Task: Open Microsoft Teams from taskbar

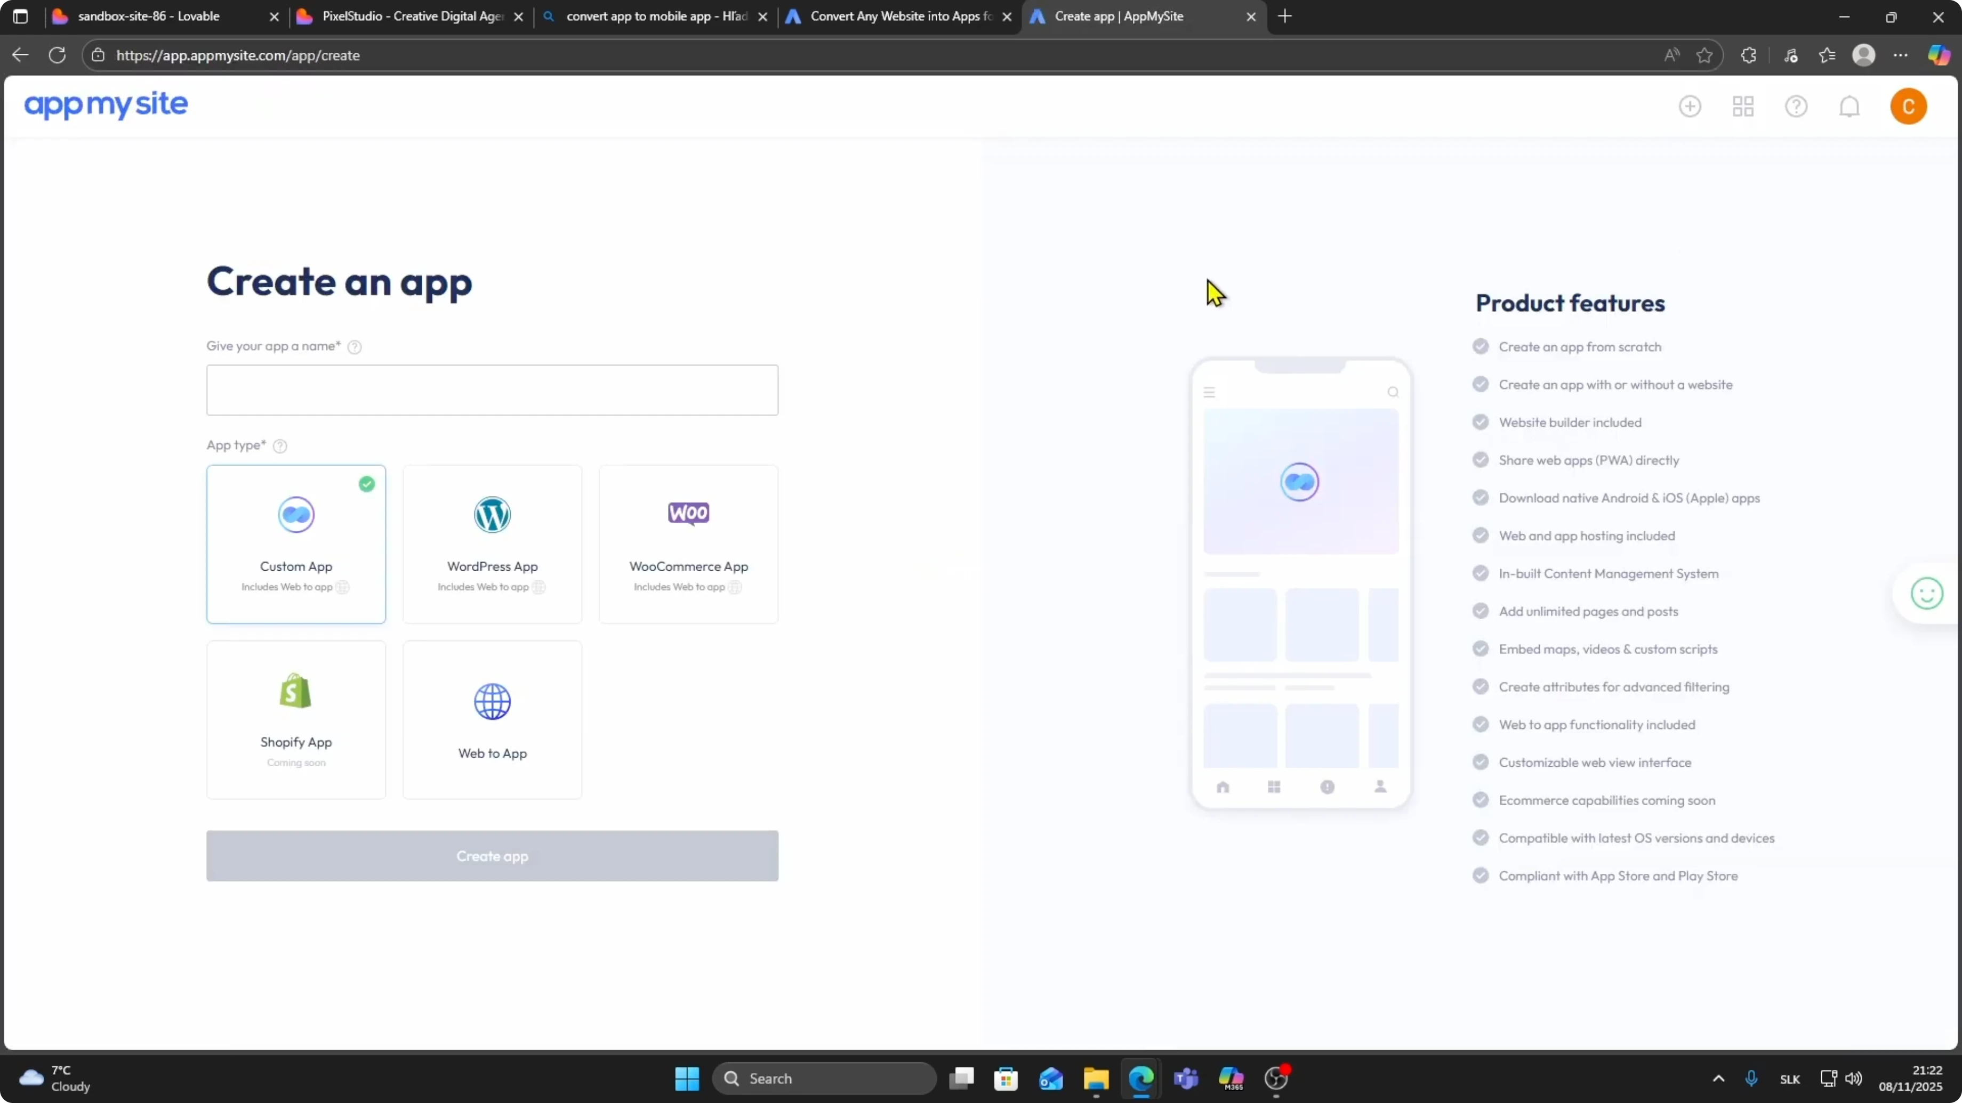Action: click(x=1186, y=1078)
